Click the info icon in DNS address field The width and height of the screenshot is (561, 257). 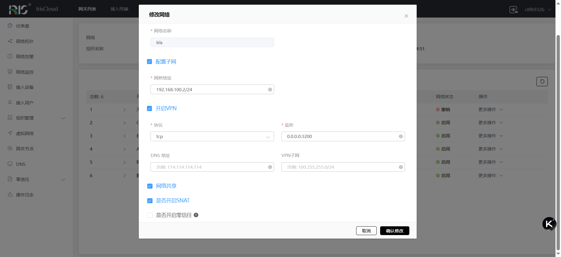pyautogui.click(x=270, y=167)
